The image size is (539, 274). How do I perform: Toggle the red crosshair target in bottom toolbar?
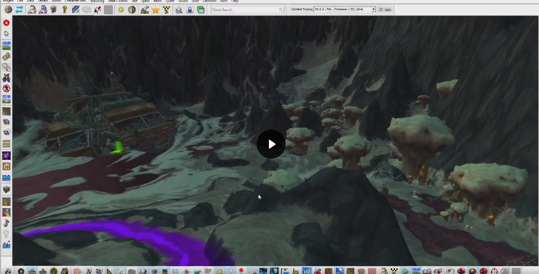(494, 271)
